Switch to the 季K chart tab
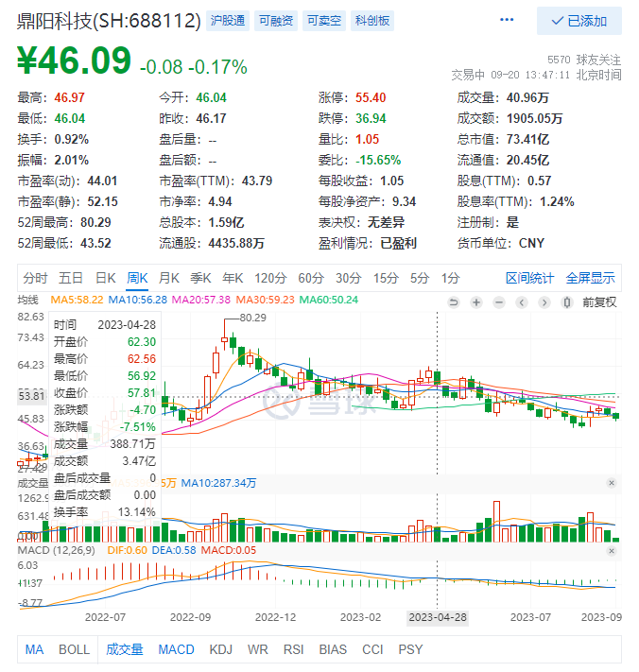Viewport: 639px width, 672px height. point(200,278)
